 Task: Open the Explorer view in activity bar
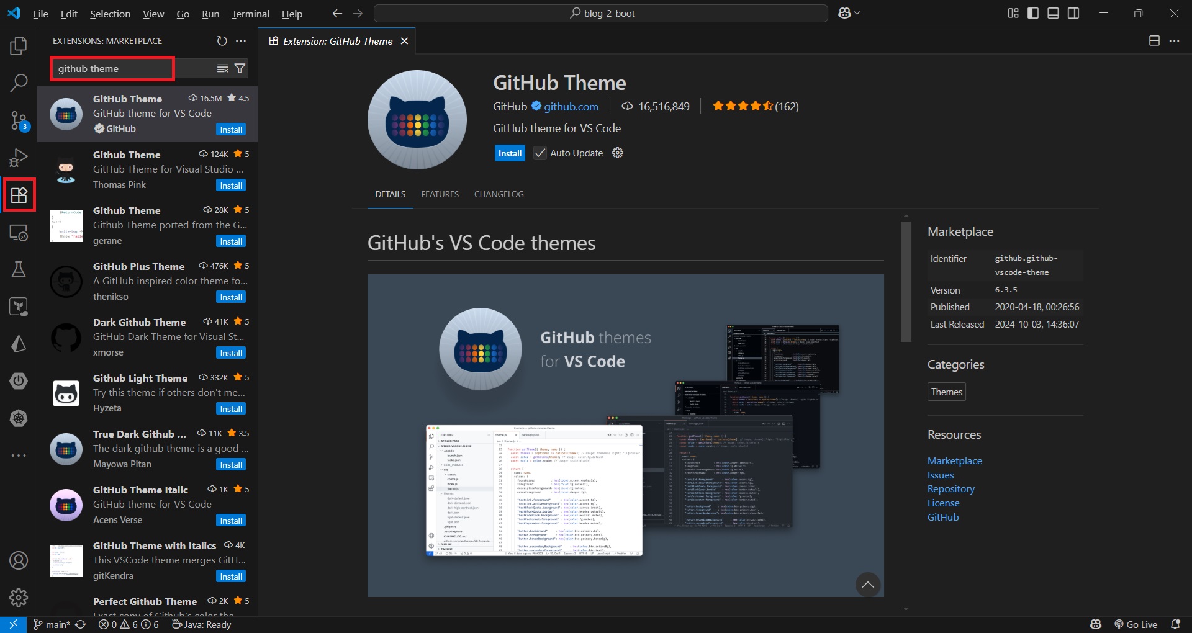(x=19, y=46)
